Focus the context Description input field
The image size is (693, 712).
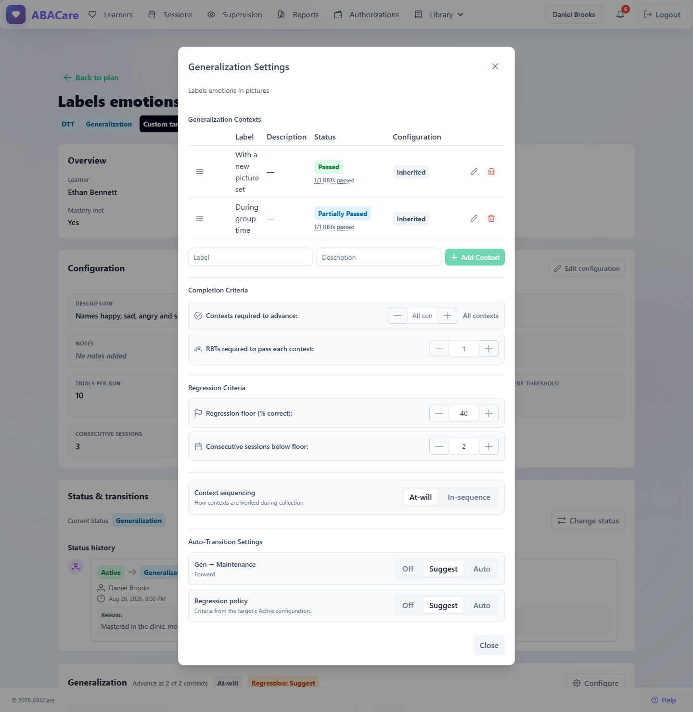(379, 257)
